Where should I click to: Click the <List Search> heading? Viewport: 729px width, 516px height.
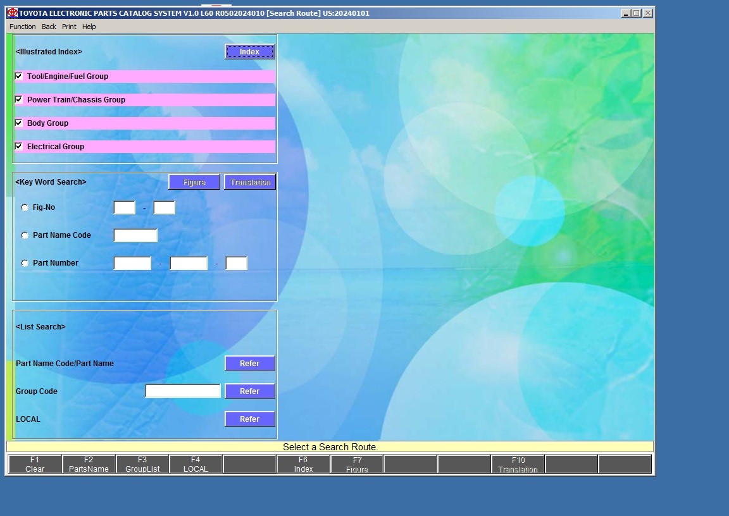40,327
